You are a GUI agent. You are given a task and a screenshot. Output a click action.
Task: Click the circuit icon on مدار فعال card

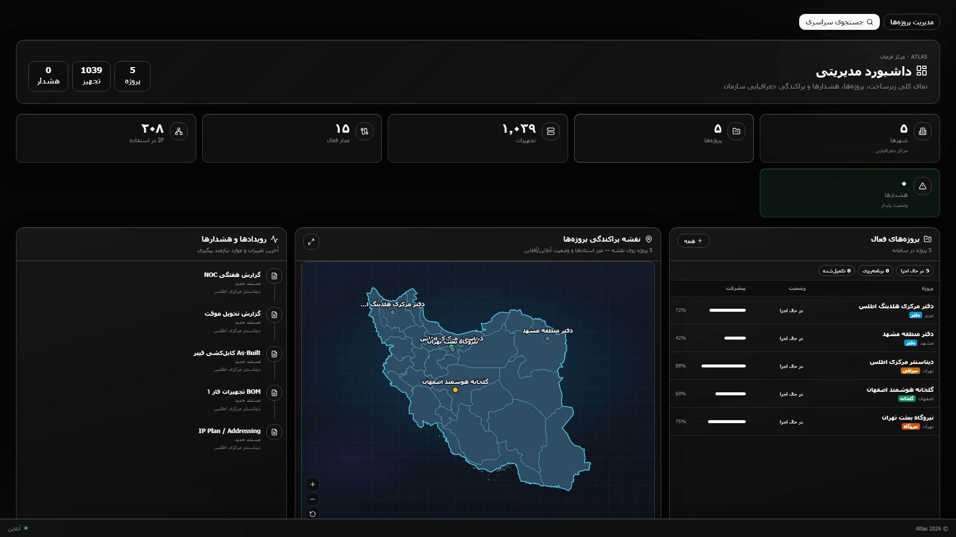[364, 131]
